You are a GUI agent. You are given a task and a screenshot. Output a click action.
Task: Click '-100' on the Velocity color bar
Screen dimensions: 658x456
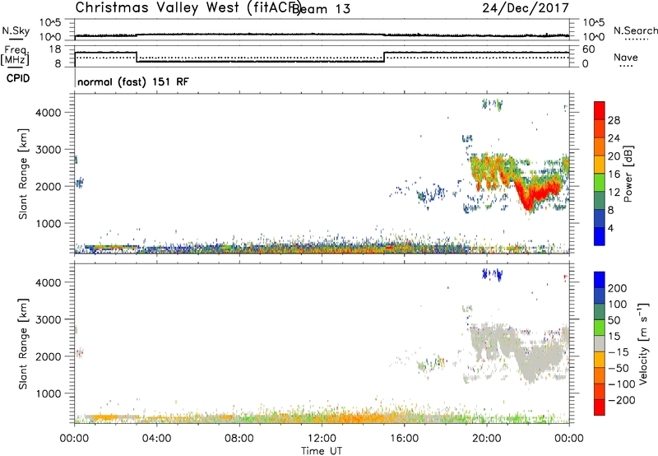(x=621, y=384)
